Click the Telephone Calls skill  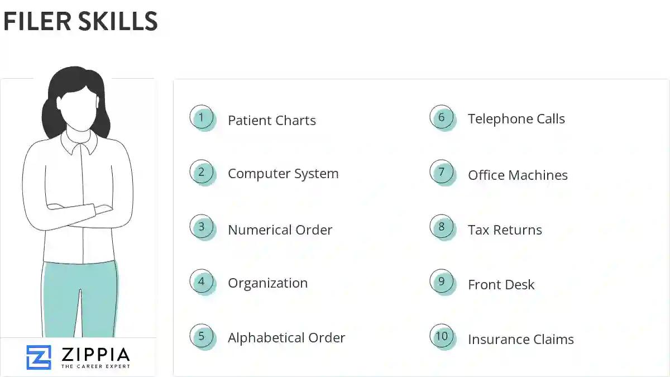click(516, 119)
